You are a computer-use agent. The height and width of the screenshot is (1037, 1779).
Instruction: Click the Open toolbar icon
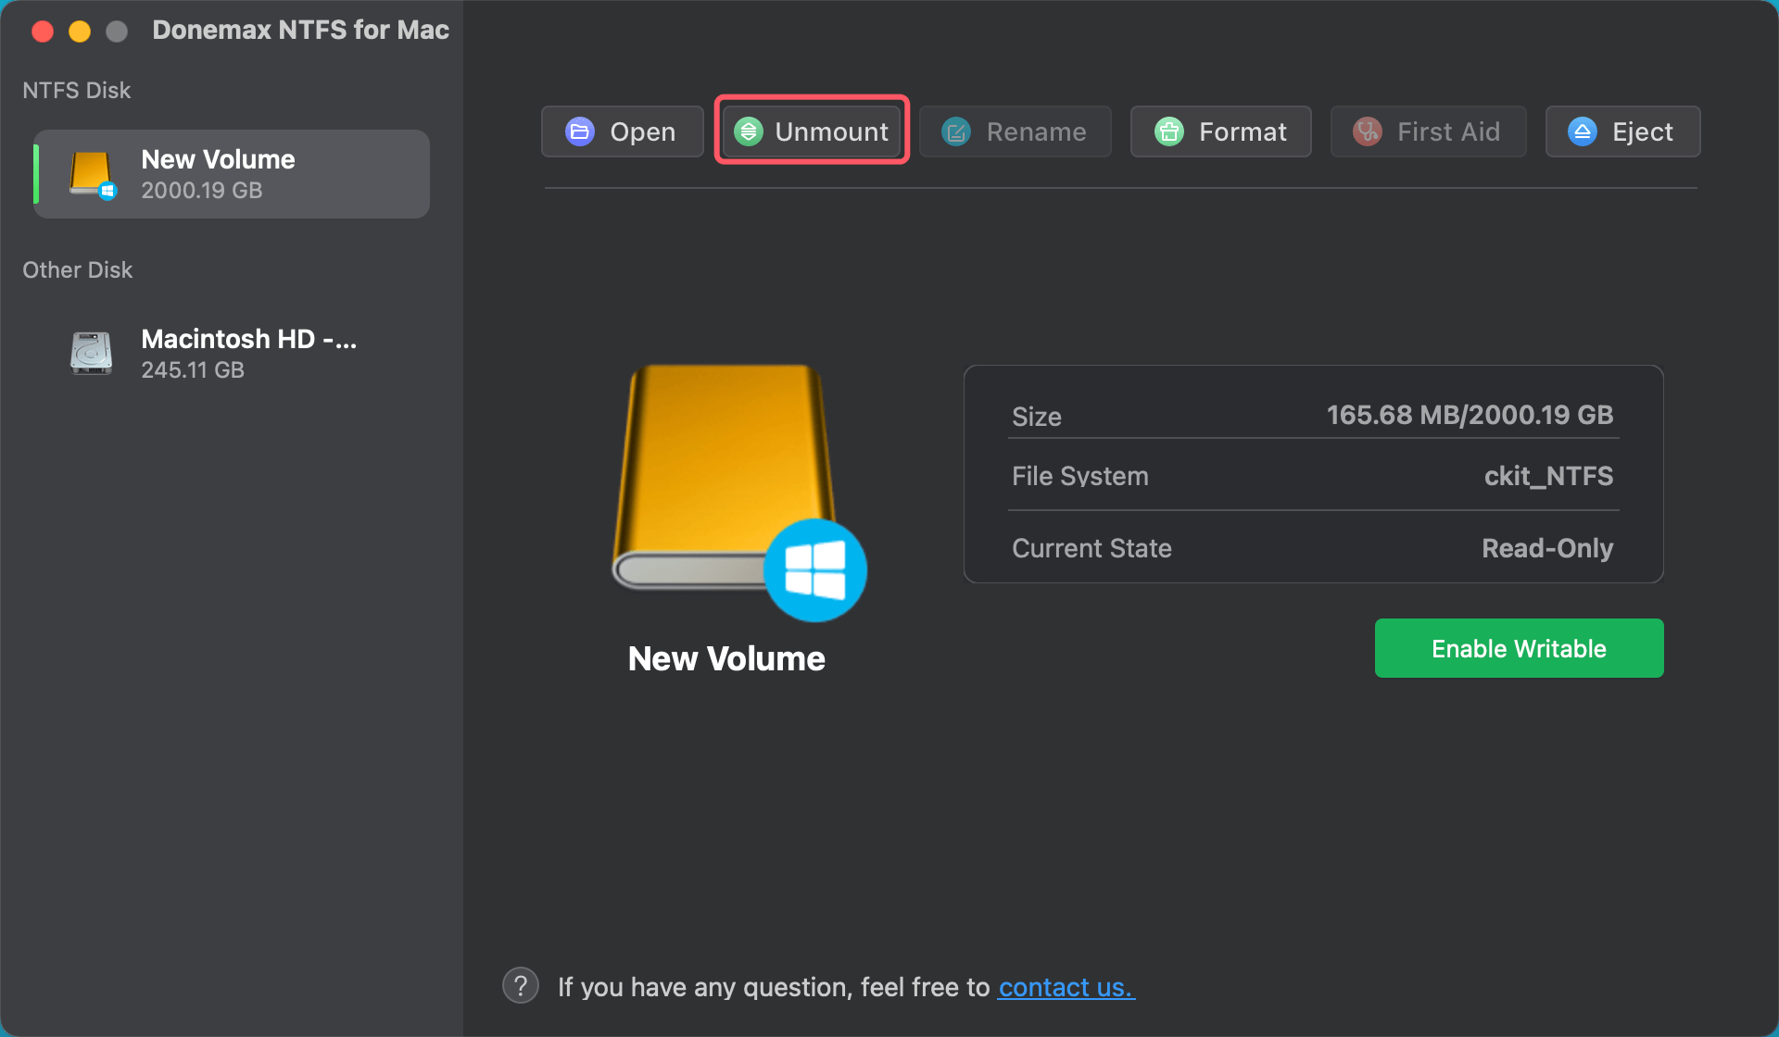click(x=580, y=131)
